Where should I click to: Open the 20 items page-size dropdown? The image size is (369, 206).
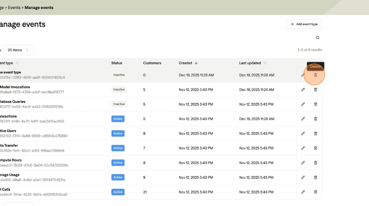[18, 50]
